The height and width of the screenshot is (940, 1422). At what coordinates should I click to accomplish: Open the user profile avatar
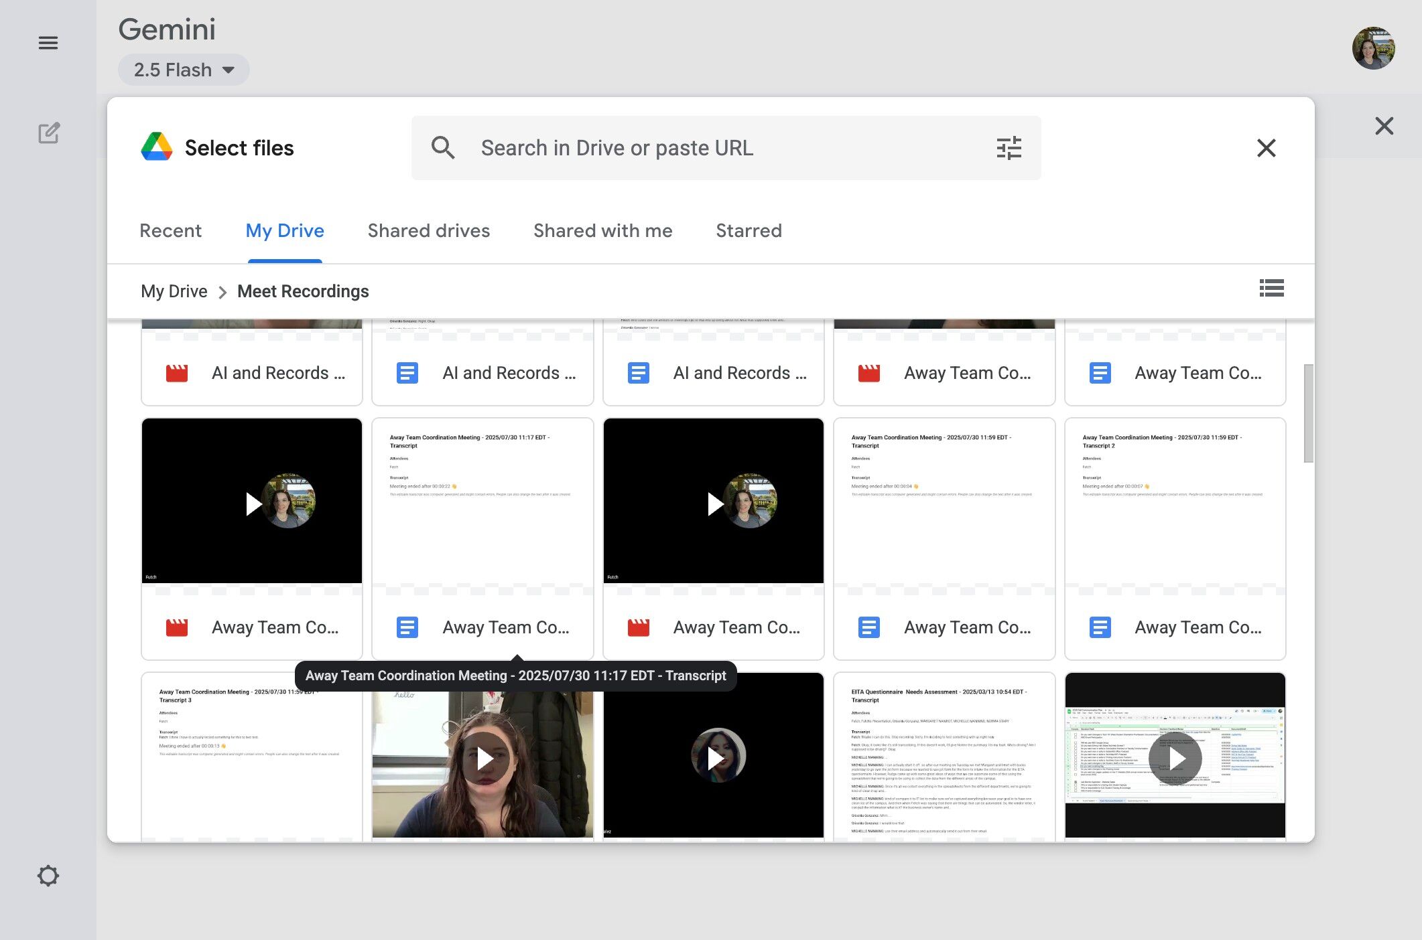pyautogui.click(x=1373, y=48)
